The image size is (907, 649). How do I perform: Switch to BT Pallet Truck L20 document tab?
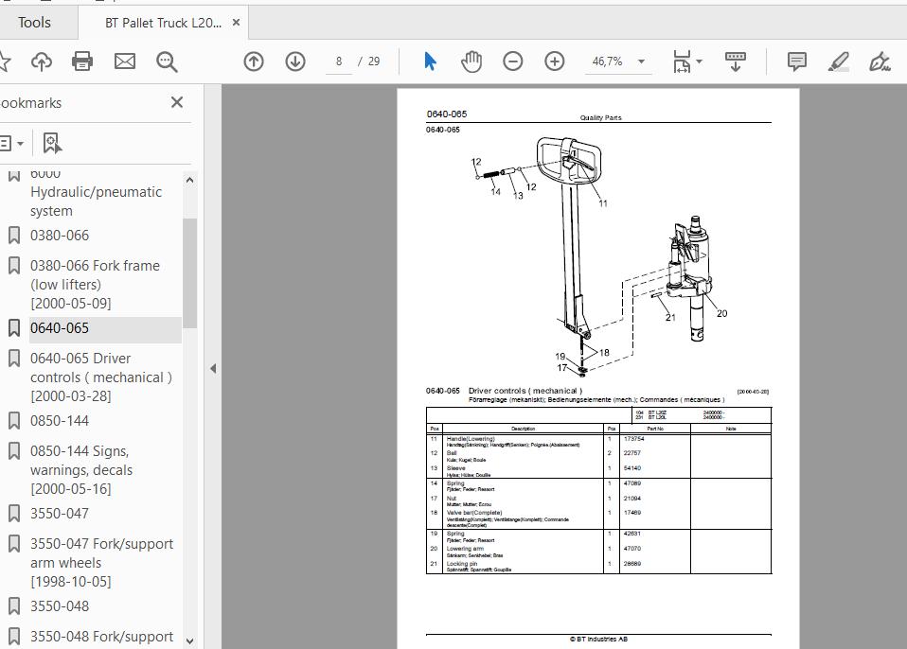coord(163,23)
